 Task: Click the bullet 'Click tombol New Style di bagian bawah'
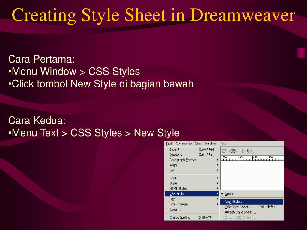[x=101, y=84]
